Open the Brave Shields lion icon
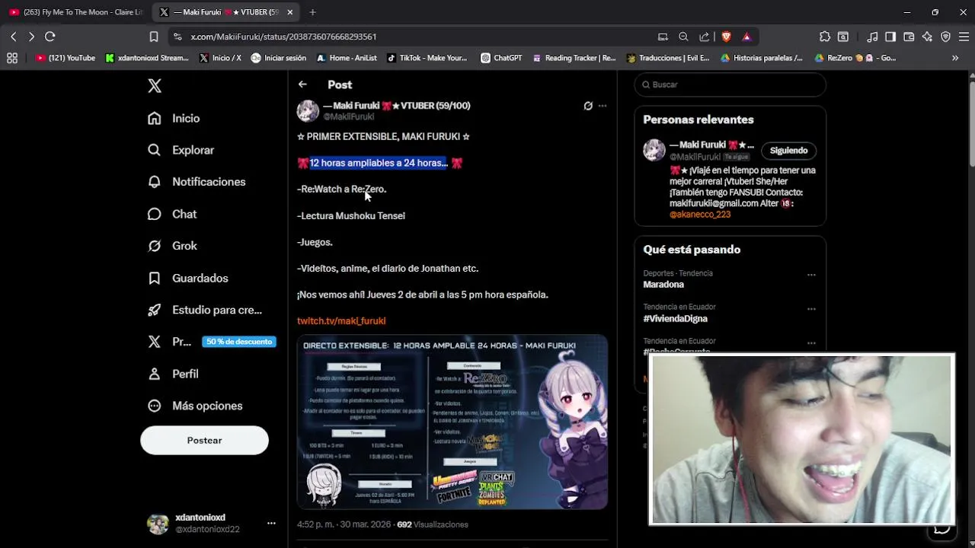 pos(726,37)
